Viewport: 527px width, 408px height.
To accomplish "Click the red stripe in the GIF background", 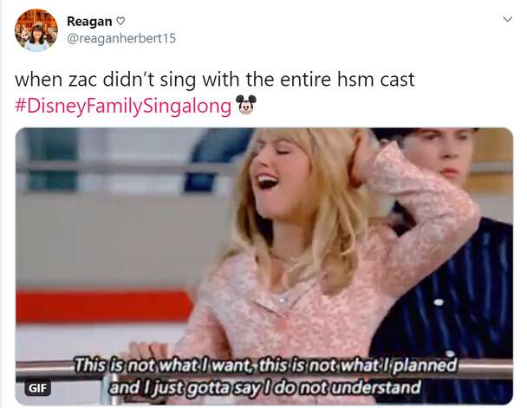I will 104,307.
